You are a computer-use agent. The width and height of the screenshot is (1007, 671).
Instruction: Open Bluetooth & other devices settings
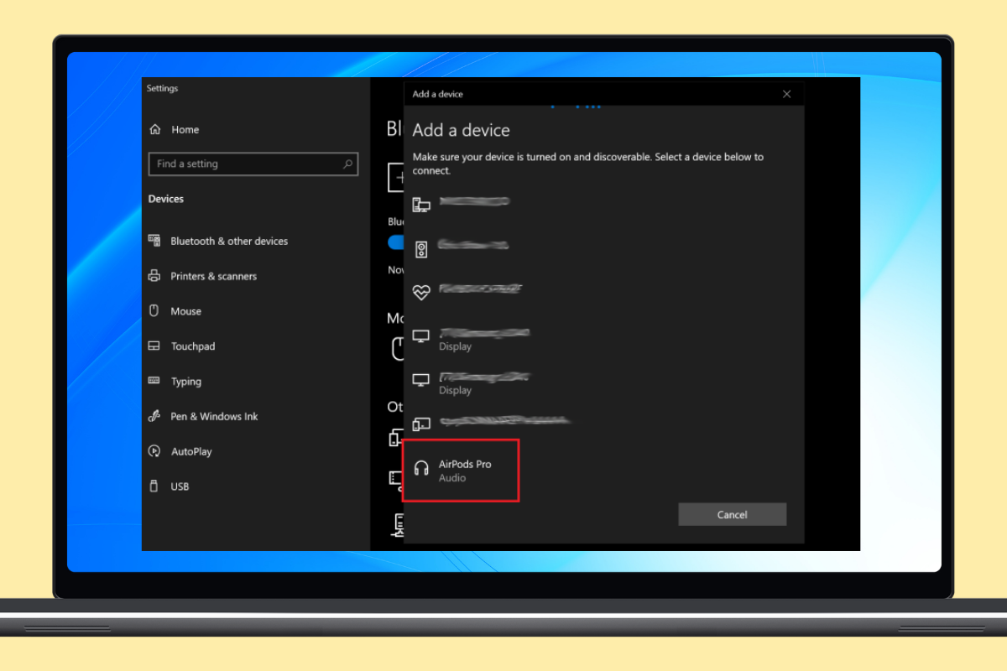click(x=218, y=241)
